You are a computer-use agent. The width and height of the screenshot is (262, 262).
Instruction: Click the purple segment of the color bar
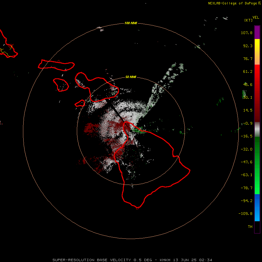click(x=257, y=32)
